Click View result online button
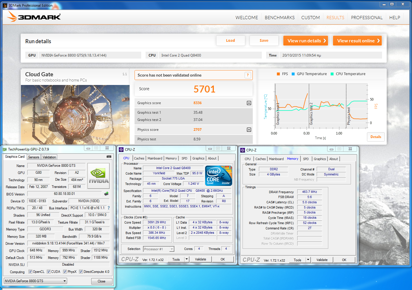412x290 pixels. pos(357,41)
